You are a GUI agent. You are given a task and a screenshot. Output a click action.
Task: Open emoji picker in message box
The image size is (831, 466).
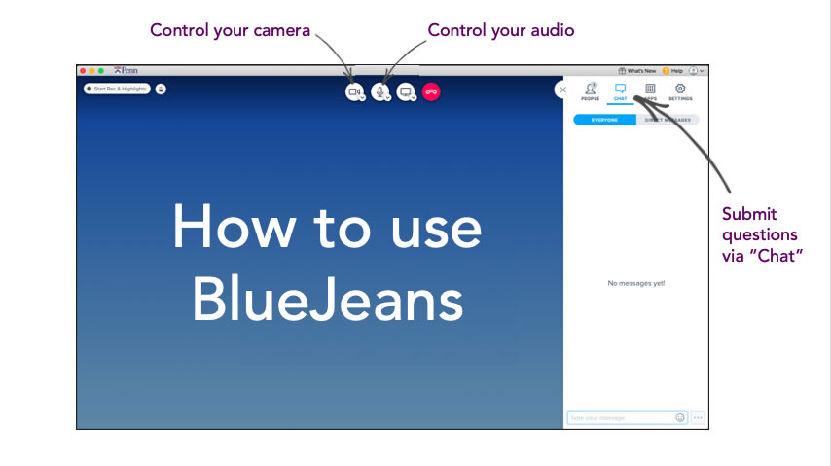click(680, 417)
